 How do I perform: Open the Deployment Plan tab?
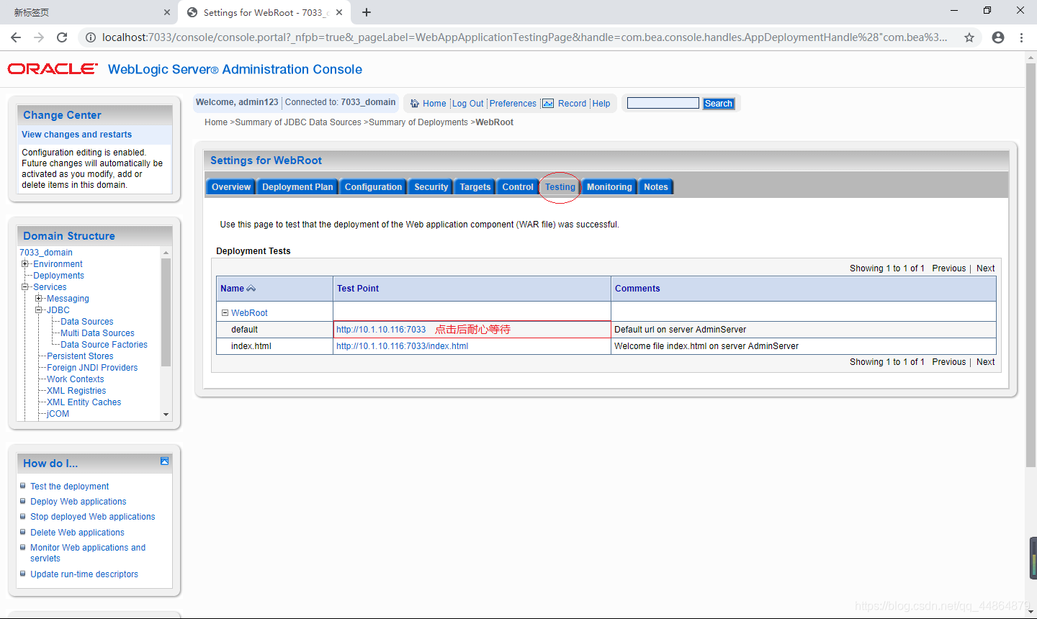point(297,187)
